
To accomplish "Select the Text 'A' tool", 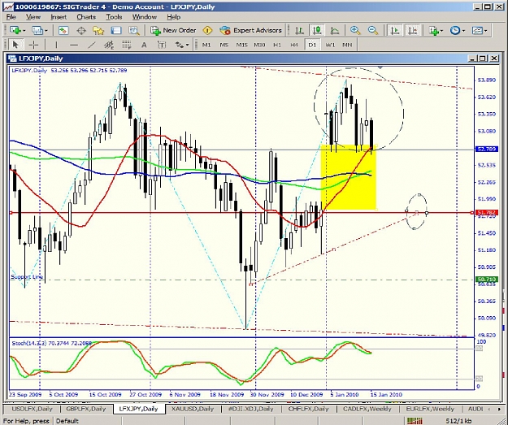I will (x=144, y=45).
